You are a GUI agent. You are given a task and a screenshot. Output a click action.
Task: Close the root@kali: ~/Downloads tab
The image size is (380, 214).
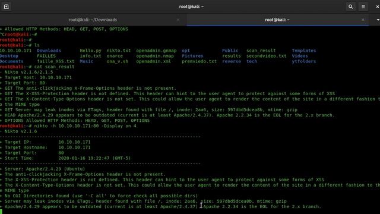click(178, 20)
